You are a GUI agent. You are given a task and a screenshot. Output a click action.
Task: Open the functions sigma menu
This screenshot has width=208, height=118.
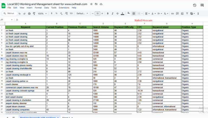click(198, 14)
